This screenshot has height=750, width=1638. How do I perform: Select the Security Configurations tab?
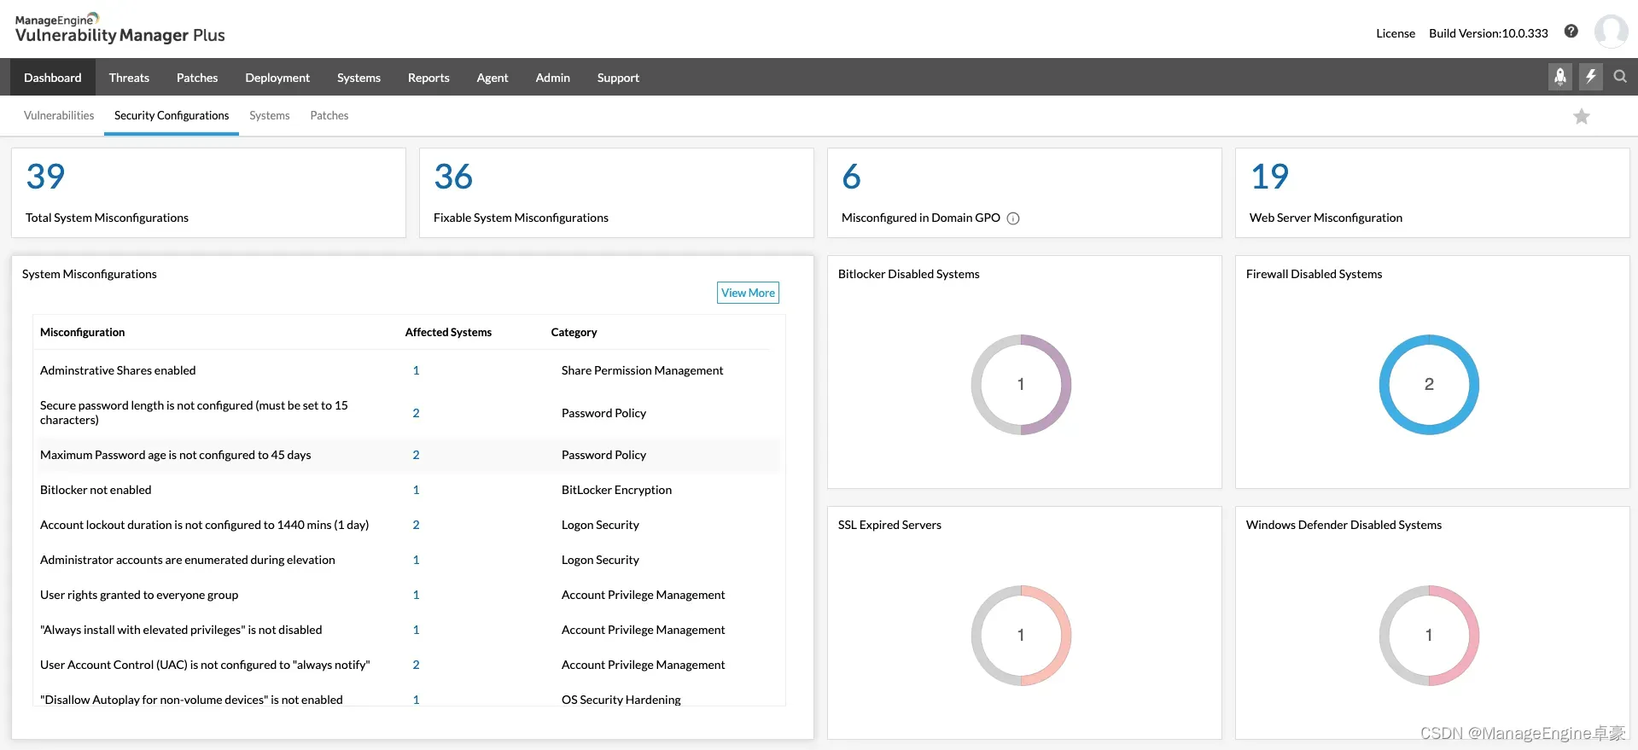pyautogui.click(x=172, y=115)
